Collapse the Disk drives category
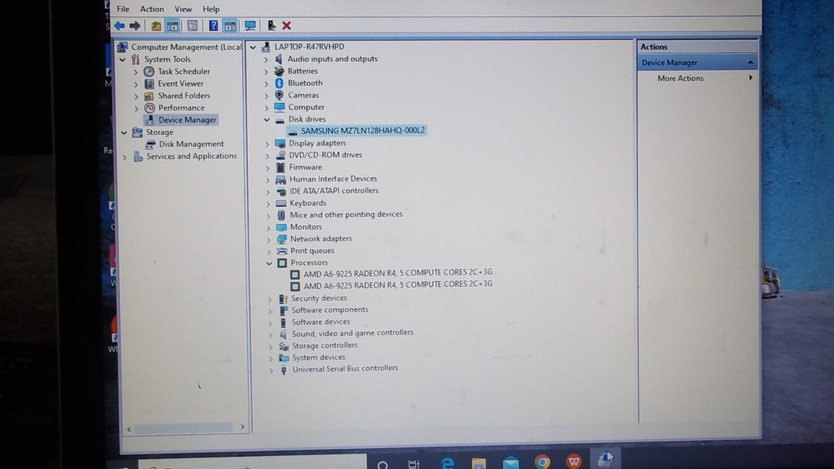Viewport: 834px width, 469px height. pos(267,120)
